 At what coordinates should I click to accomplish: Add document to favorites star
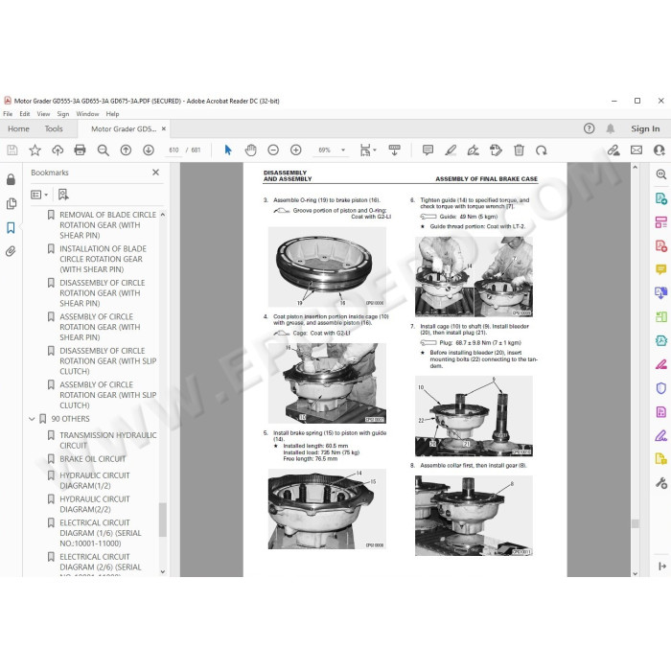click(x=35, y=150)
